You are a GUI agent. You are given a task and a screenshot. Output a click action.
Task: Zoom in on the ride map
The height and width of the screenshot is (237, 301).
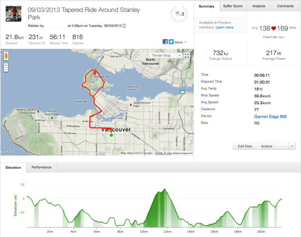[7, 64]
